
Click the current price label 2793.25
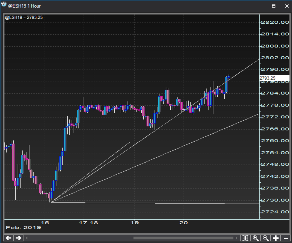point(274,78)
